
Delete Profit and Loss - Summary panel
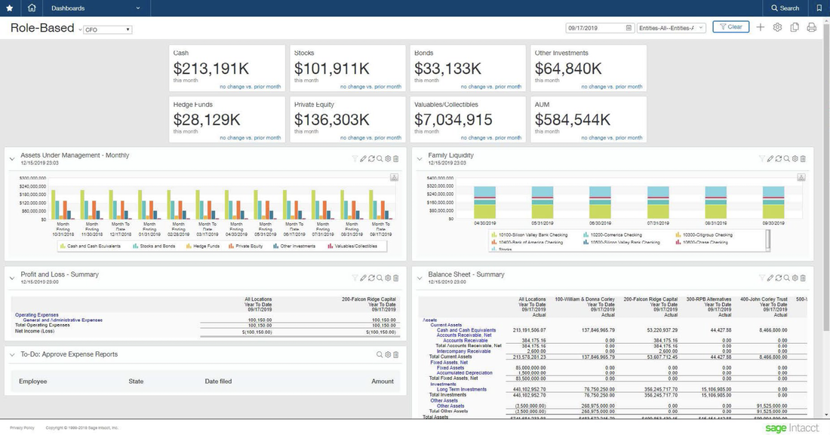point(395,278)
